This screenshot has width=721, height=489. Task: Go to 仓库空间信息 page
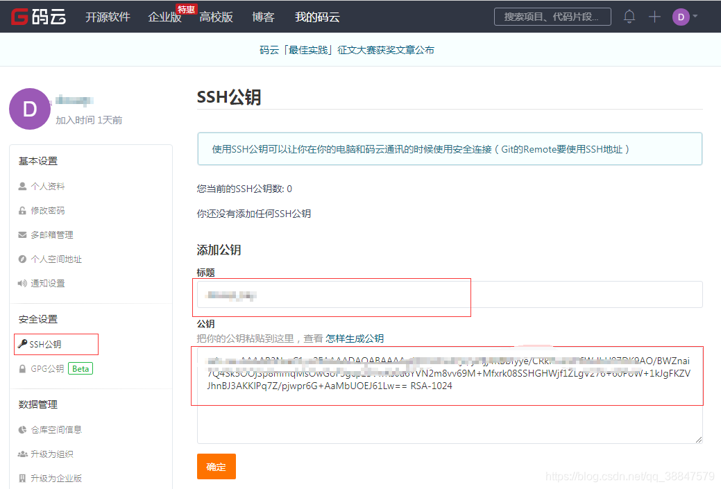click(56, 430)
